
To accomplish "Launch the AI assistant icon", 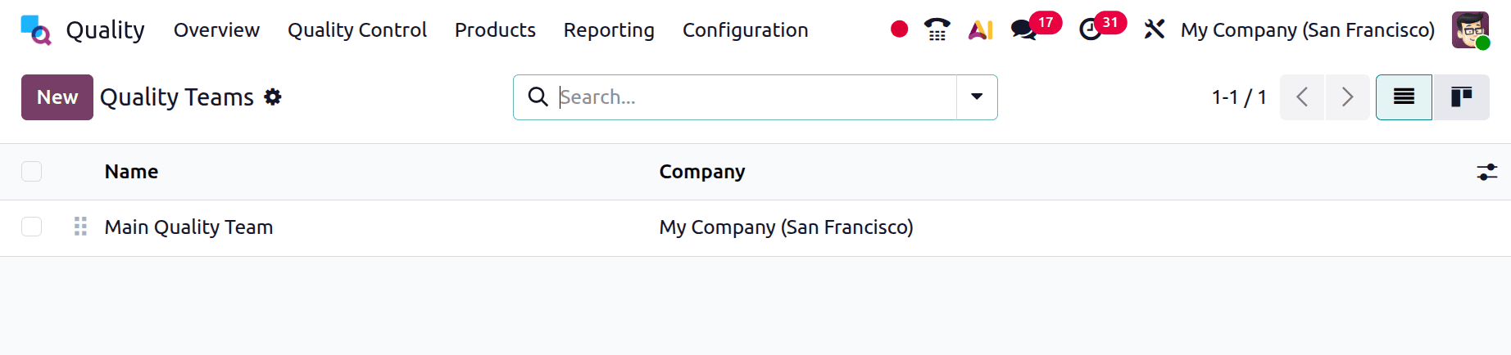I will pyautogui.click(x=981, y=30).
